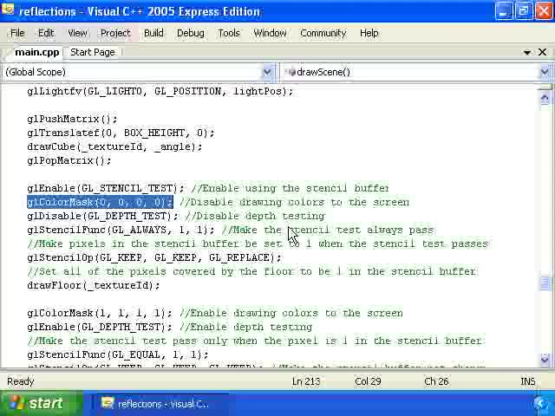This screenshot has width=555, height=416.
Task: Open the Help menu
Action: (x=369, y=33)
